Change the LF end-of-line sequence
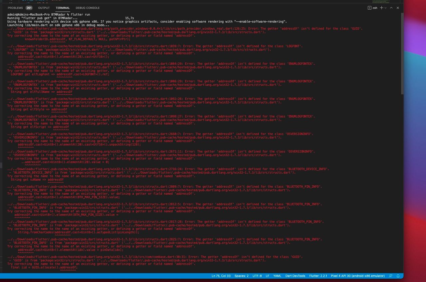This screenshot has width=426, height=282. click(267, 276)
